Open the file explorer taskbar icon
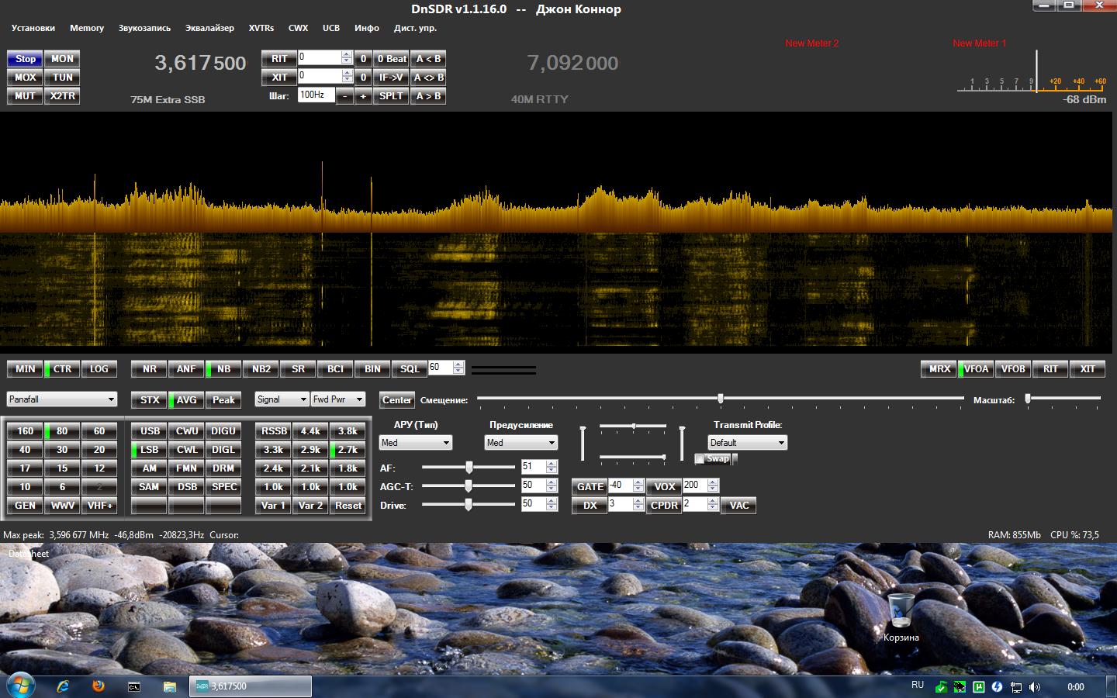Screen dimensions: 1117x698 click(169, 686)
